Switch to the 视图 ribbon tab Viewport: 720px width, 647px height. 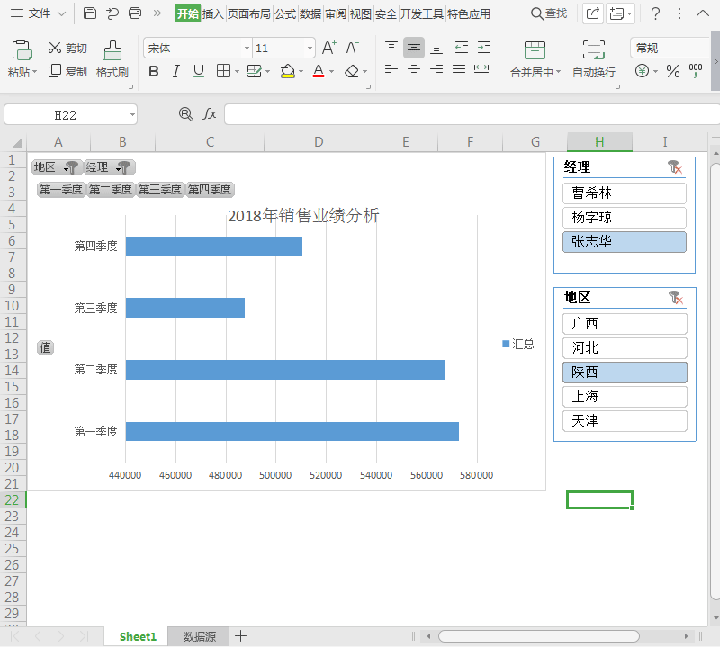(x=361, y=13)
